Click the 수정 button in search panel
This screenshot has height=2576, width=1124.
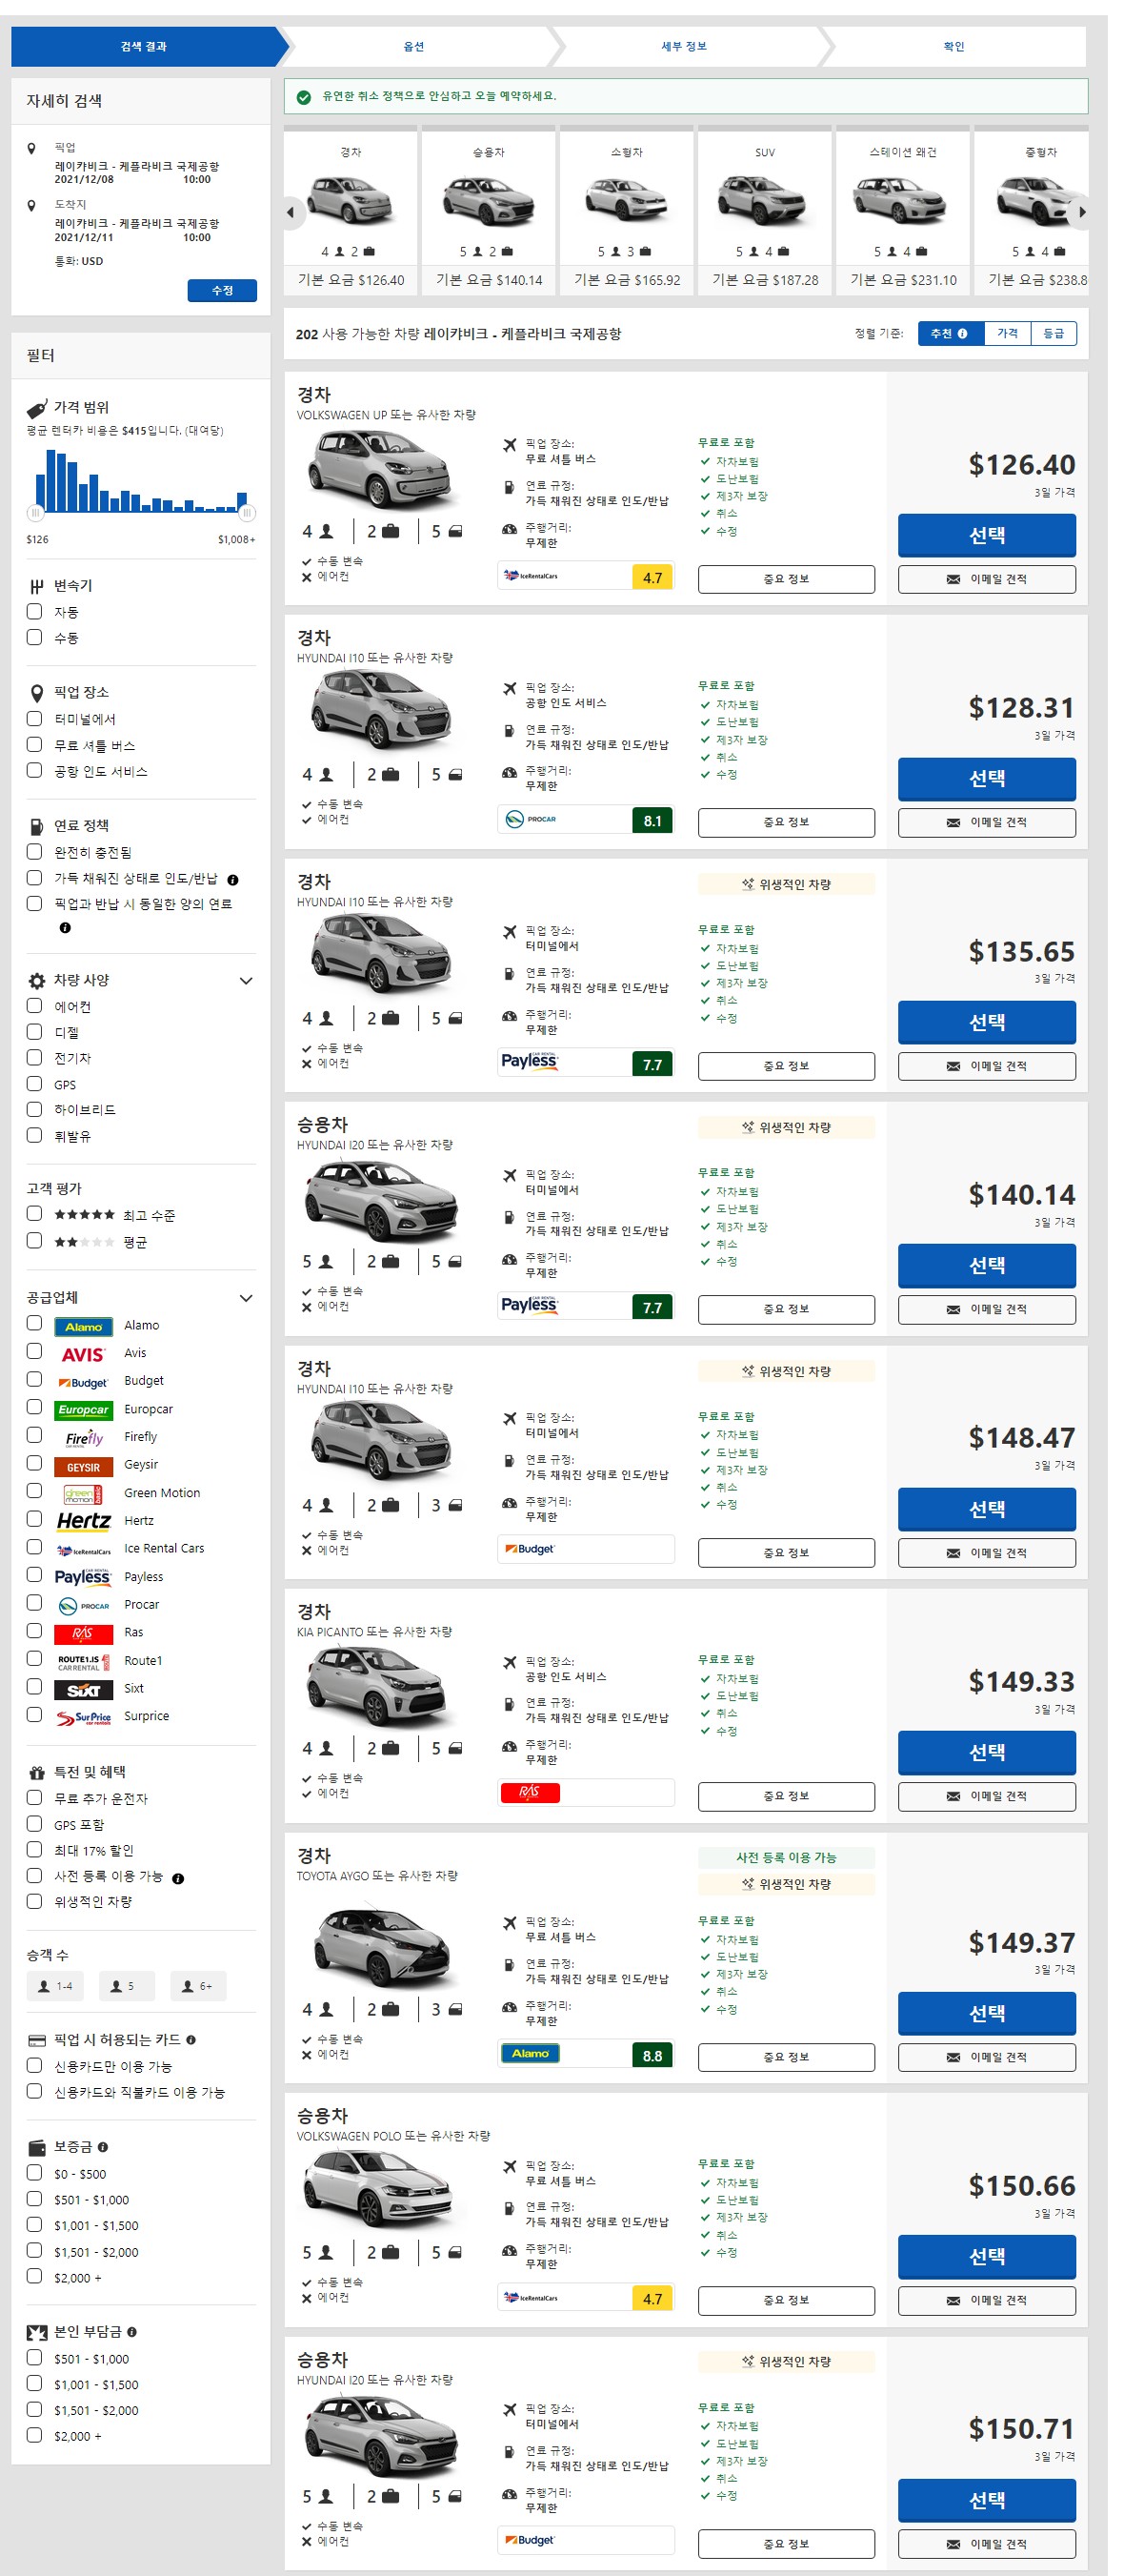[222, 290]
